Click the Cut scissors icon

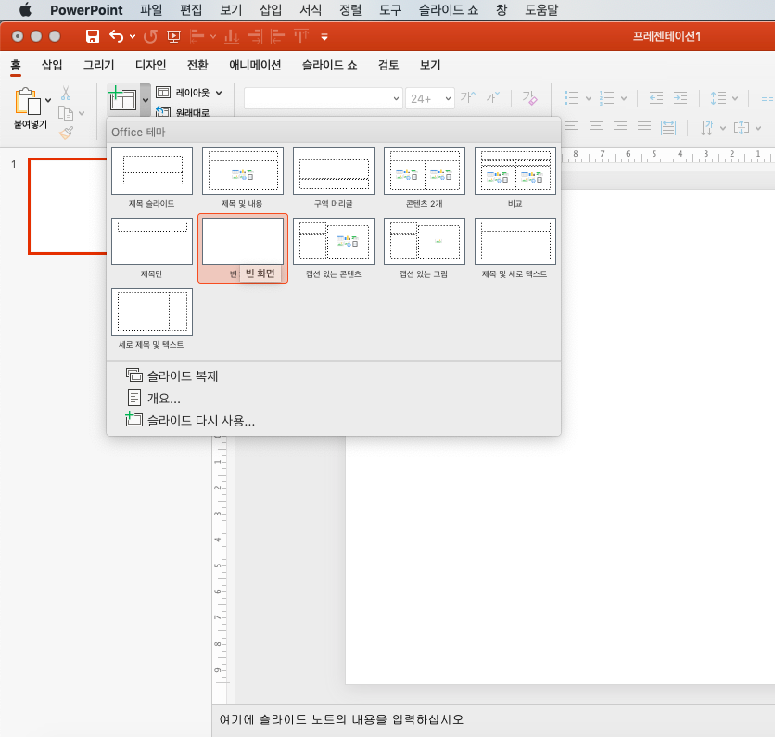66,93
